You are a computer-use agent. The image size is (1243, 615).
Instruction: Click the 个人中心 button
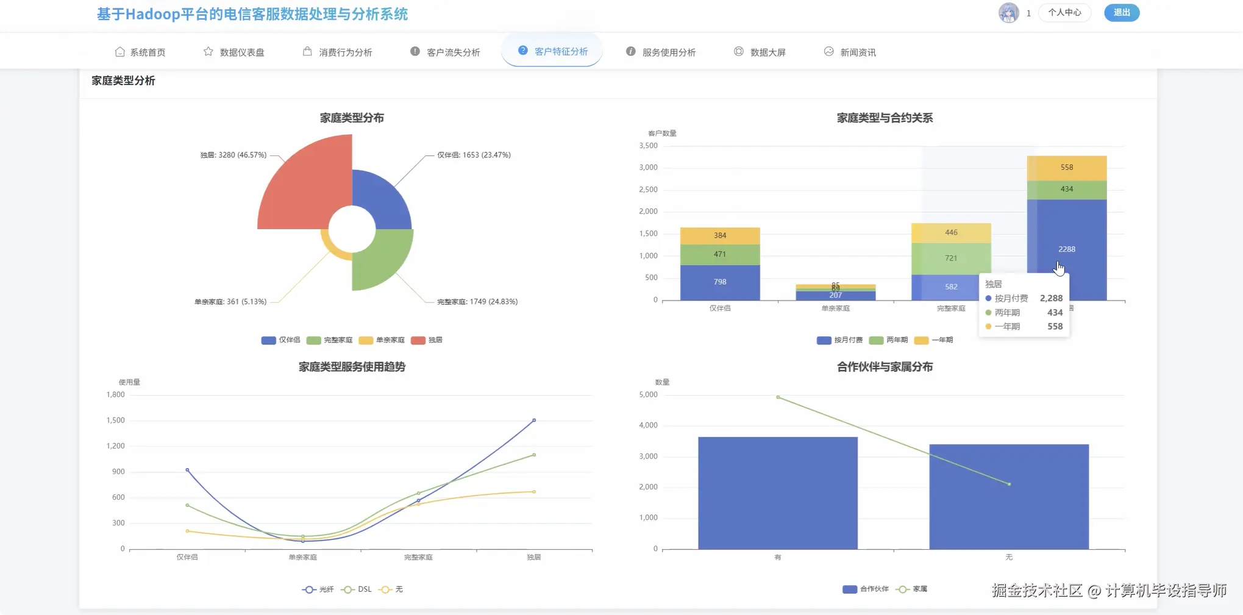[1064, 12]
